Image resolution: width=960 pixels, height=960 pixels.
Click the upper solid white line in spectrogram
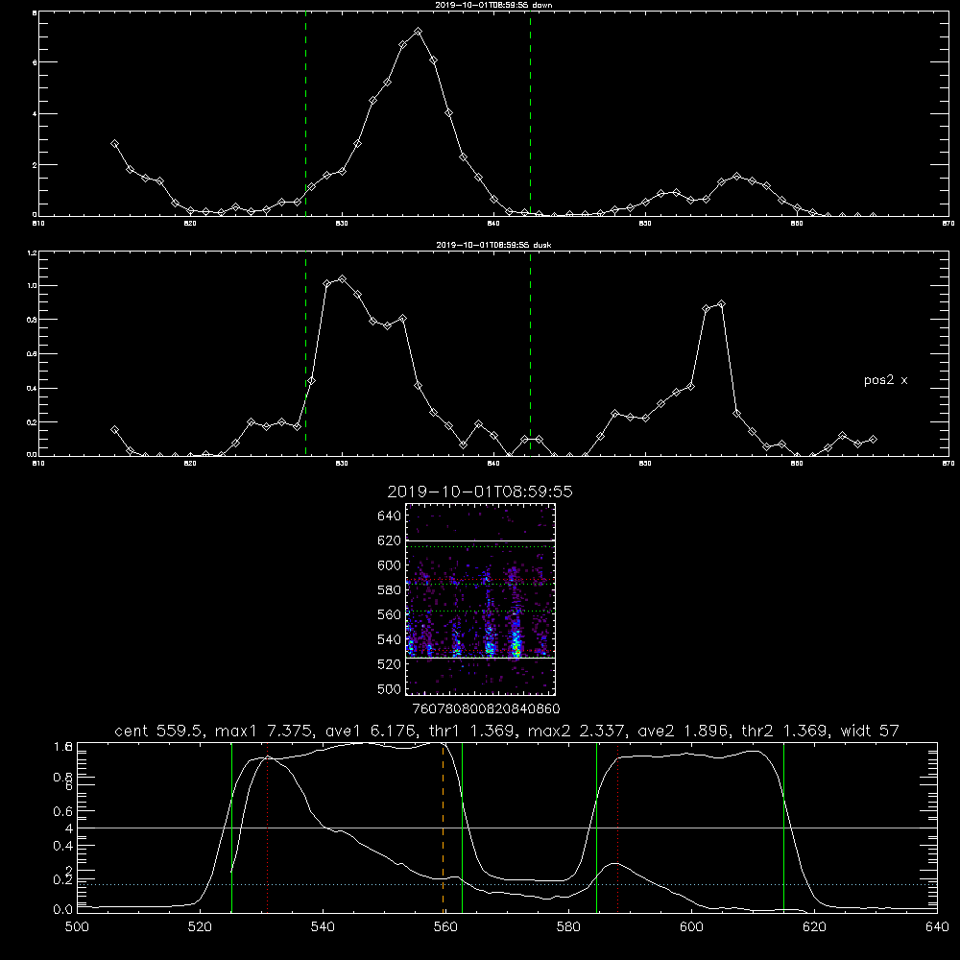(x=480, y=541)
